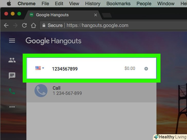
Task: Switch to Conversations chat icon
Action: (12, 75)
